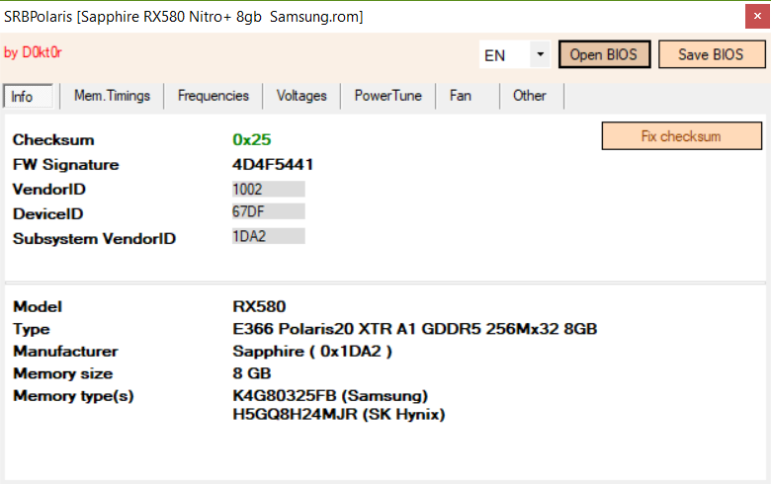This screenshot has width=771, height=484.
Task: Click the FW Signature value 4D4F5441
Action: (273, 165)
